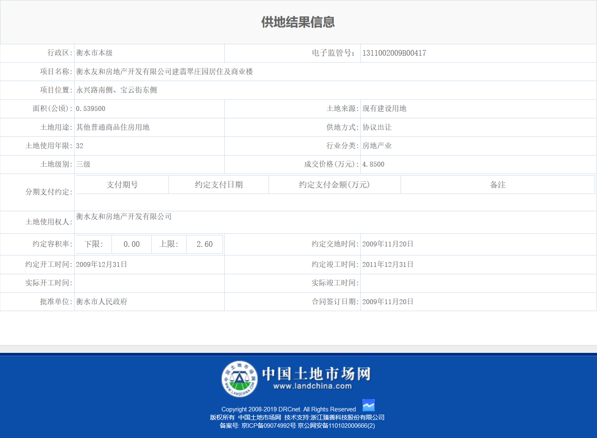The image size is (597, 438).
Task: Click the 支付期号 column header
Action: point(122,185)
